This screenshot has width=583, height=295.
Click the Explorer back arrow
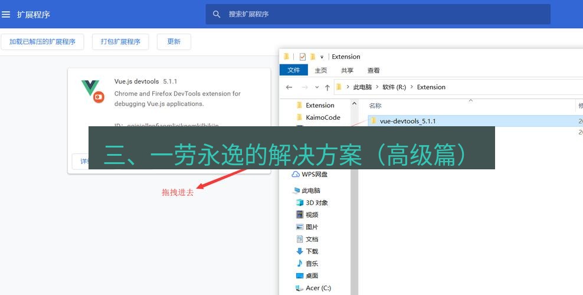[x=289, y=87]
